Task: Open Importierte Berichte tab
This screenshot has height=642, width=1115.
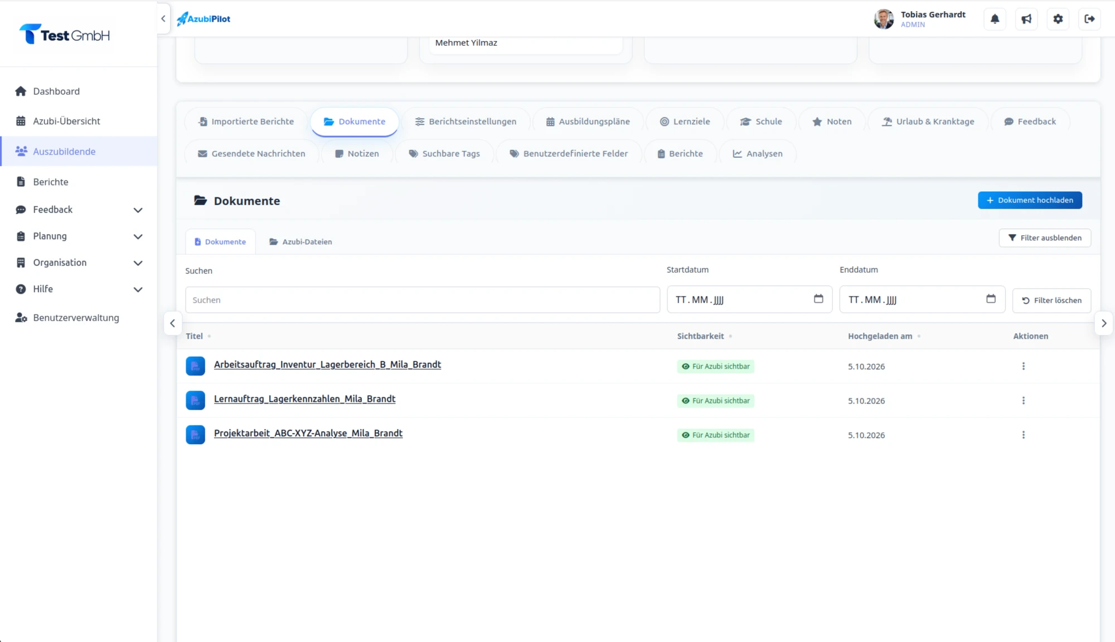Action: pos(246,121)
